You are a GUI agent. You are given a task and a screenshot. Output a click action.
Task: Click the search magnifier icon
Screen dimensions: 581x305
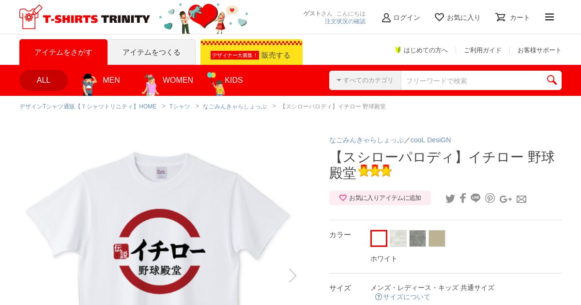click(552, 80)
